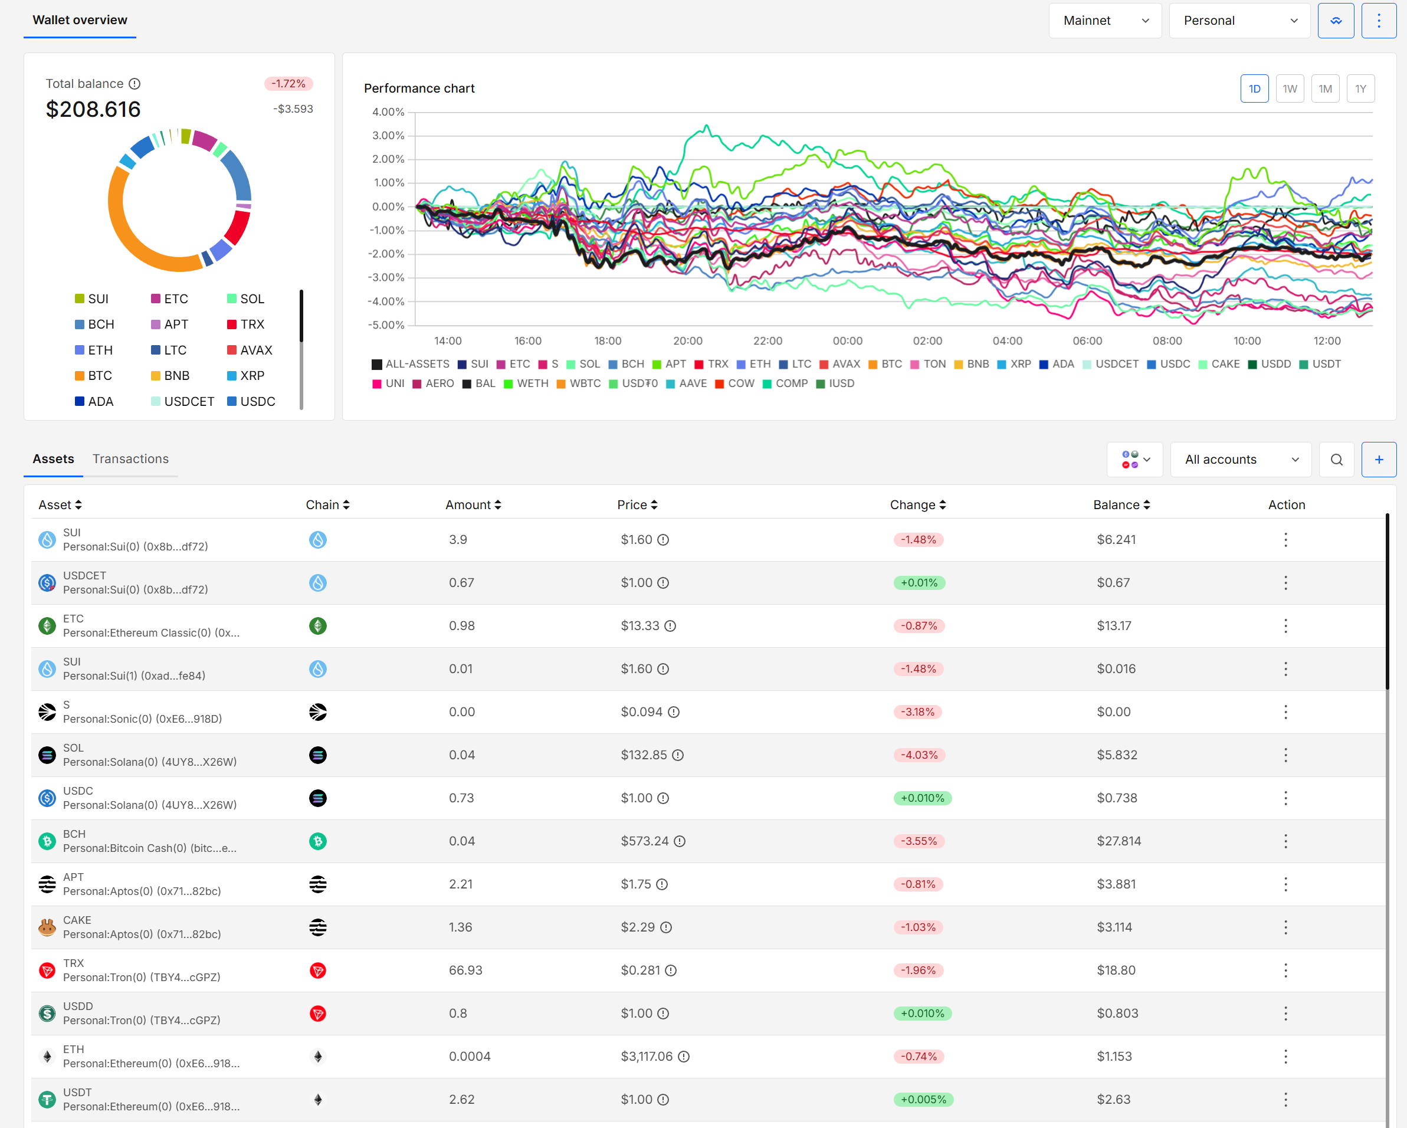Open the chain filter with token icons
1407x1128 pixels.
coord(1134,459)
